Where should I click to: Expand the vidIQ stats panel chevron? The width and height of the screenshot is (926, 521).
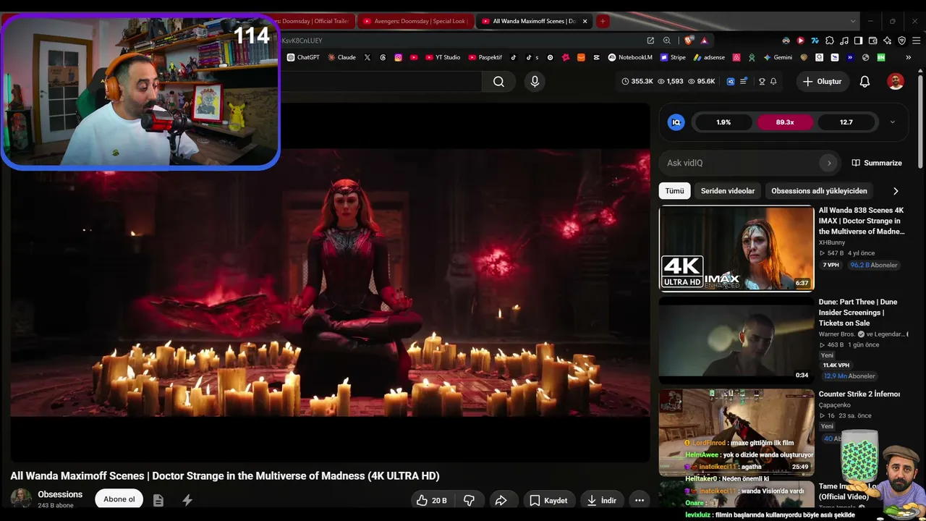(892, 122)
